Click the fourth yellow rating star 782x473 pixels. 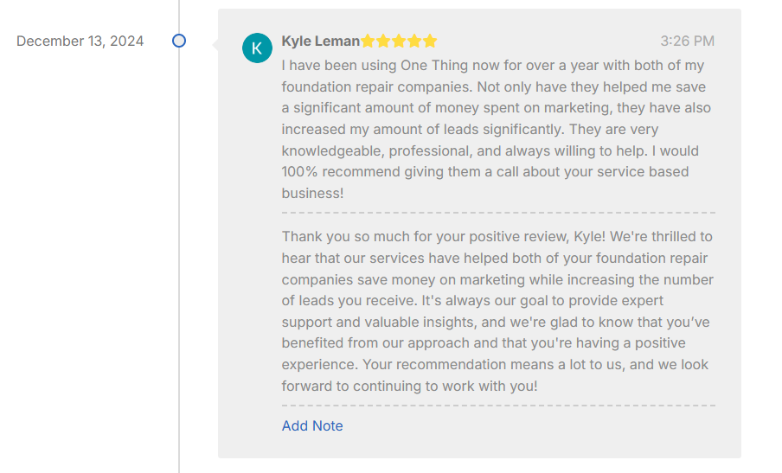tap(414, 42)
